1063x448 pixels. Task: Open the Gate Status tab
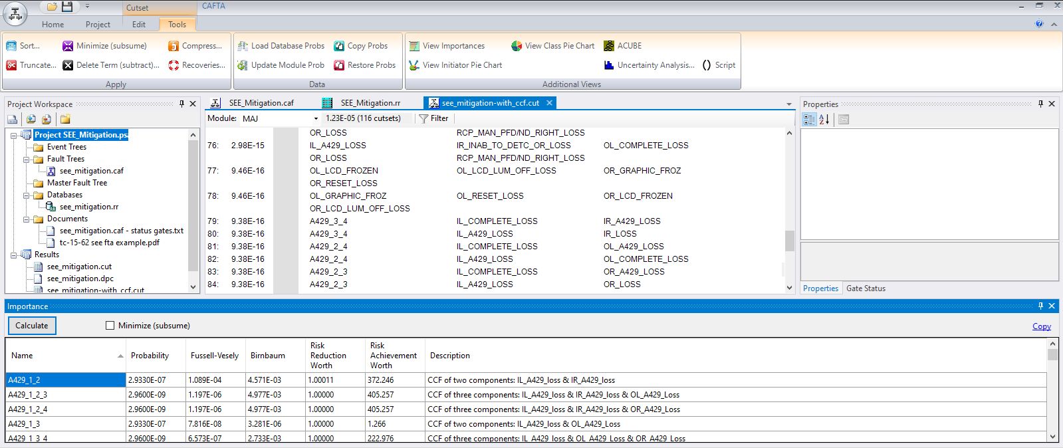[866, 288]
